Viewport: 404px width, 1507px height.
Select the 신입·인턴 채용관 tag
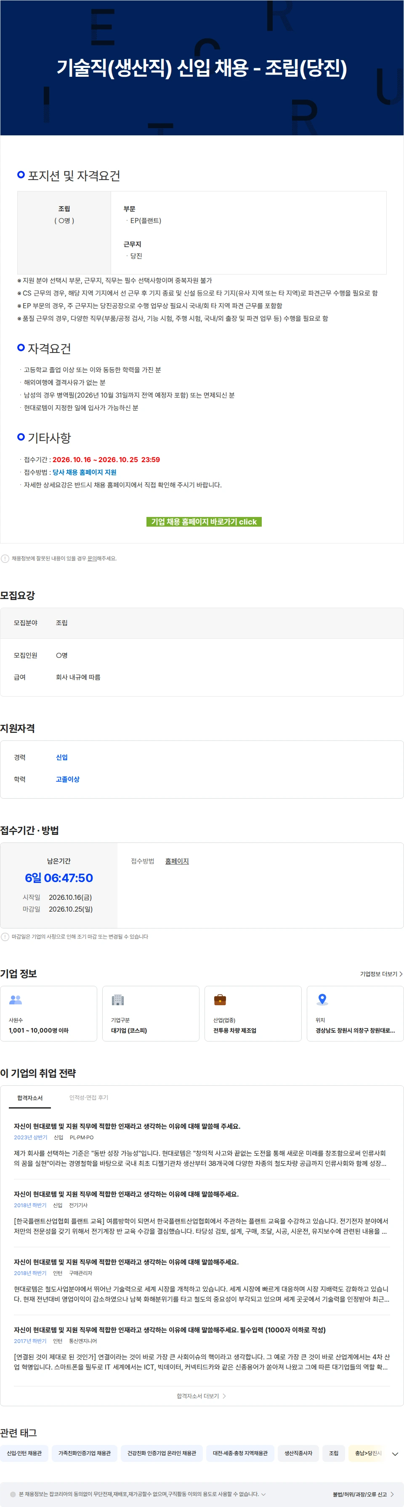click(24, 1453)
